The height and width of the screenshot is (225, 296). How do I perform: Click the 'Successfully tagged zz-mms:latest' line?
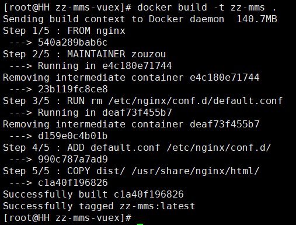(x=99, y=206)
